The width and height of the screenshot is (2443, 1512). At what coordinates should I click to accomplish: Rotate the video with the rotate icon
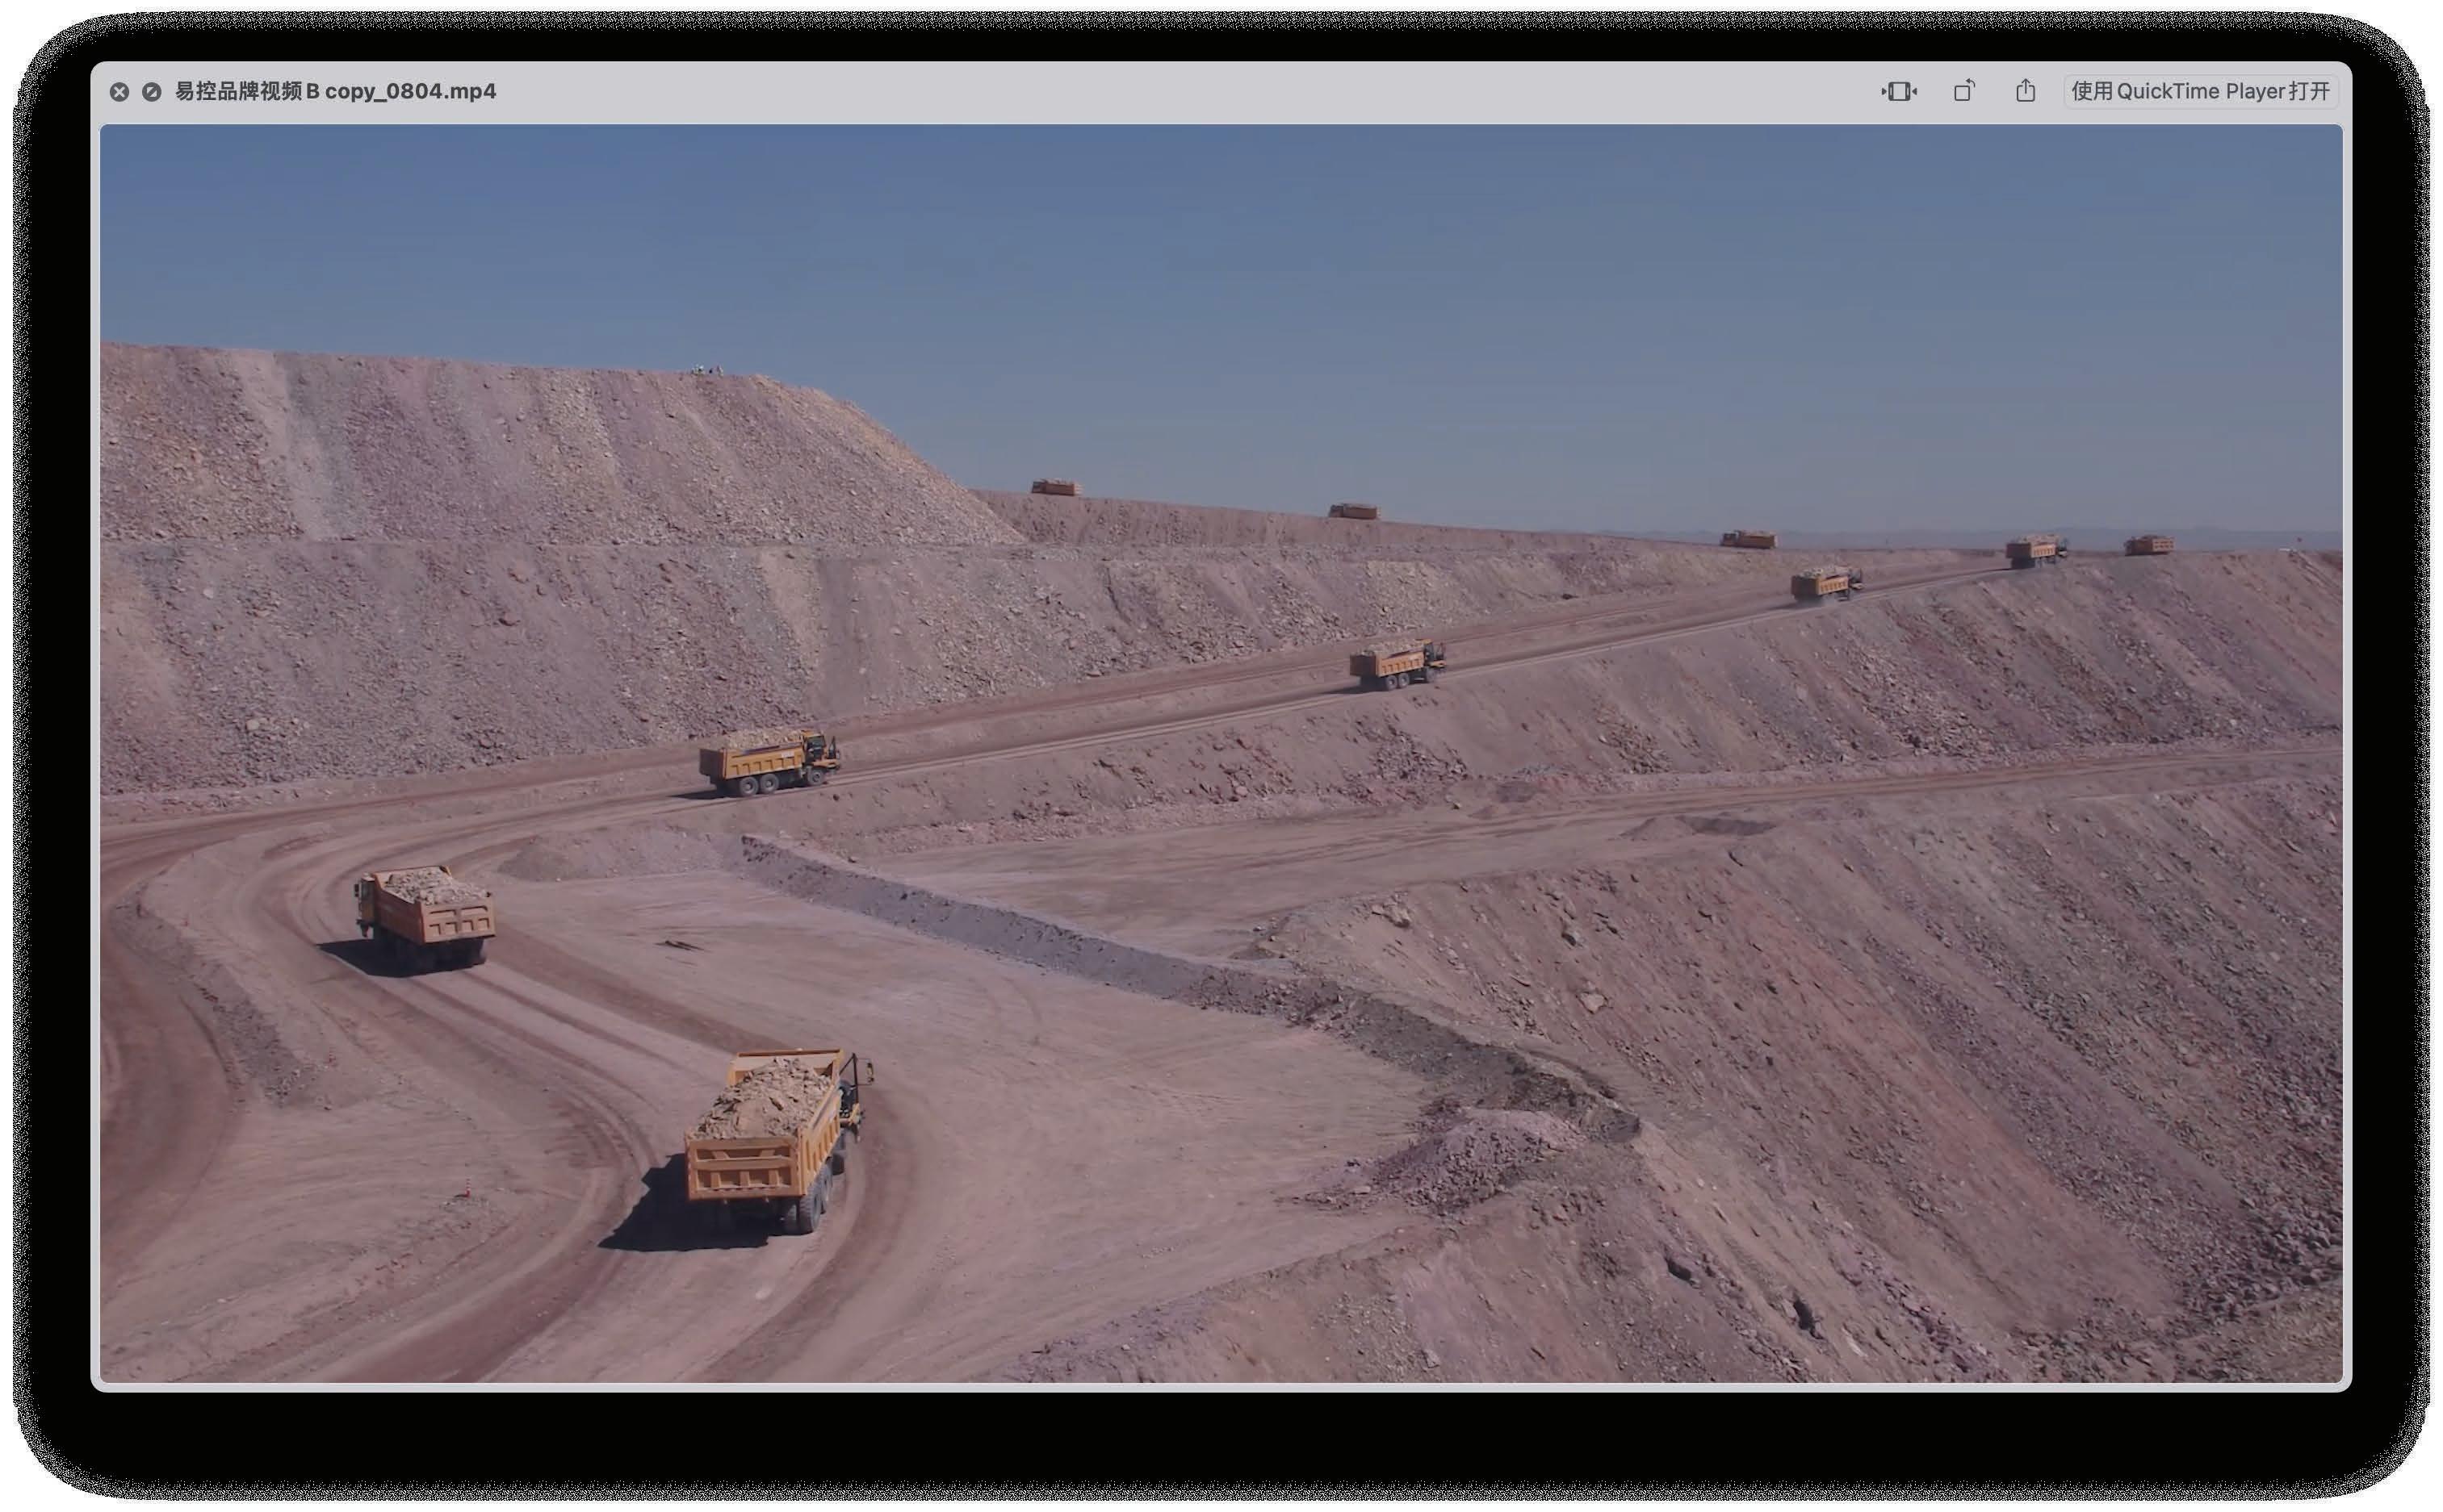pyautogui.click(x=1963, y=92)
